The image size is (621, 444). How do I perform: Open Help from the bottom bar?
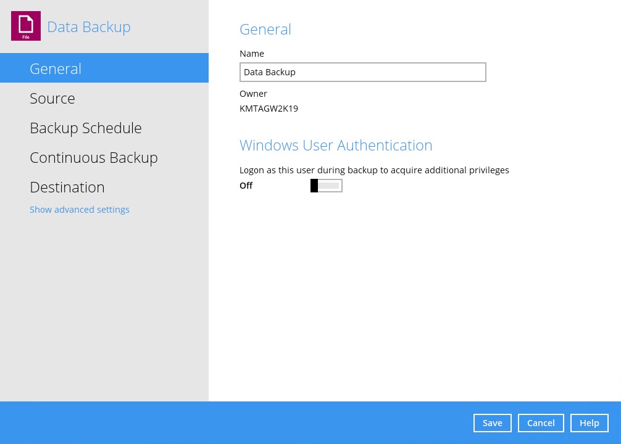pos(589,423)
